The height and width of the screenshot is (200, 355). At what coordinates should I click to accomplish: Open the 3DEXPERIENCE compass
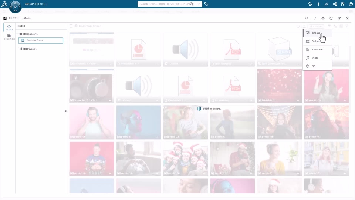coord(15,7)
